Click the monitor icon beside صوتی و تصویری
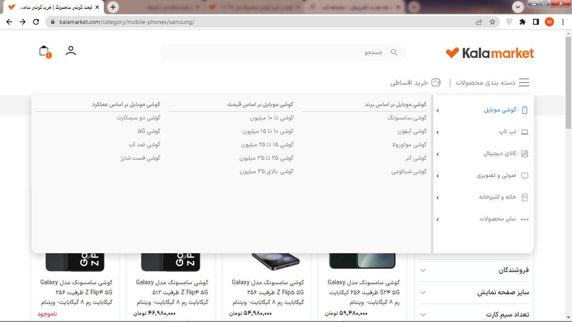This screenshot has width=572, height=322. pos(526,175)
